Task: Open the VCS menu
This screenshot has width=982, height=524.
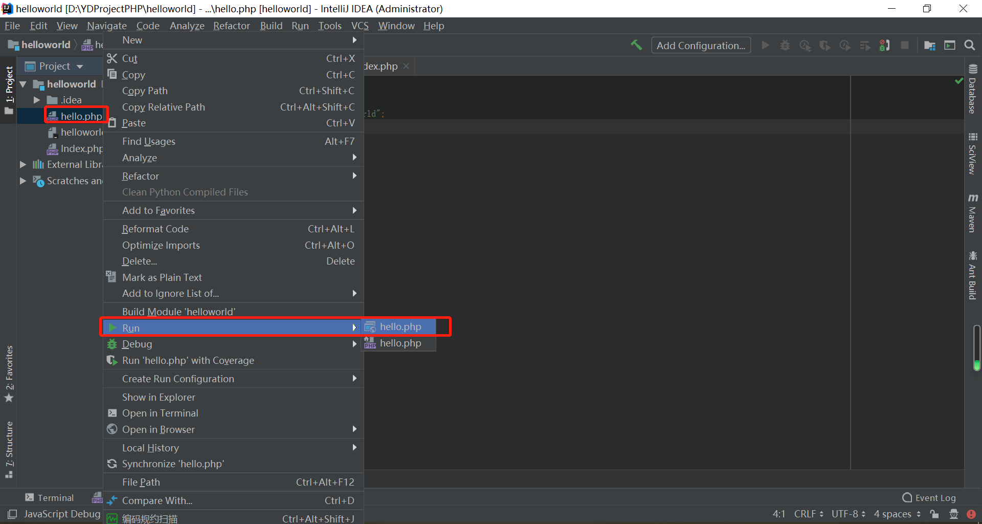Action: click(x=360, y=26)
